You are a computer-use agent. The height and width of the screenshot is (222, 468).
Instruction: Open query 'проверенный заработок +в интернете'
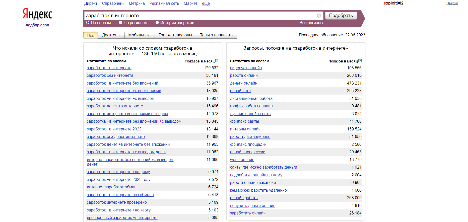122,218
